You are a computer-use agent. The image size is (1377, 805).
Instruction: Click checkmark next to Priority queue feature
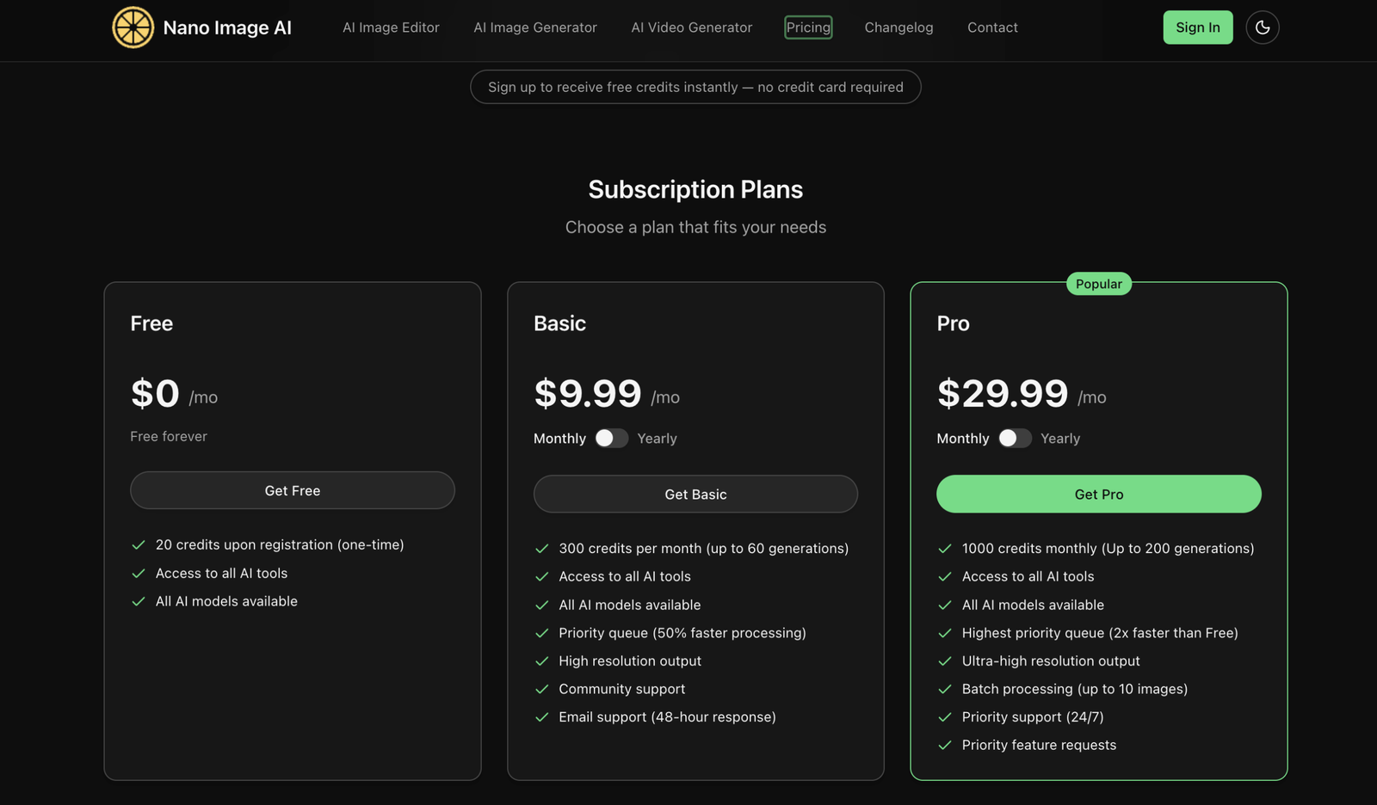(x=541, y=633)
